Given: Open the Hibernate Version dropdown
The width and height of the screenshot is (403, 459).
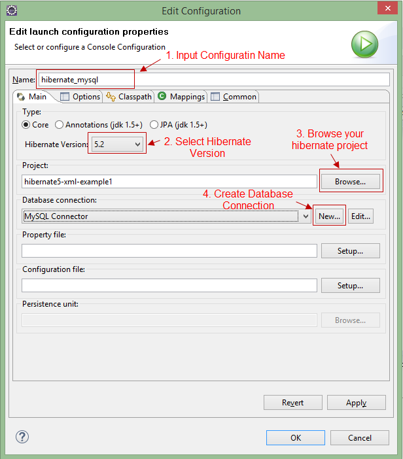Looking at the screenshot, I should (117, 144).
